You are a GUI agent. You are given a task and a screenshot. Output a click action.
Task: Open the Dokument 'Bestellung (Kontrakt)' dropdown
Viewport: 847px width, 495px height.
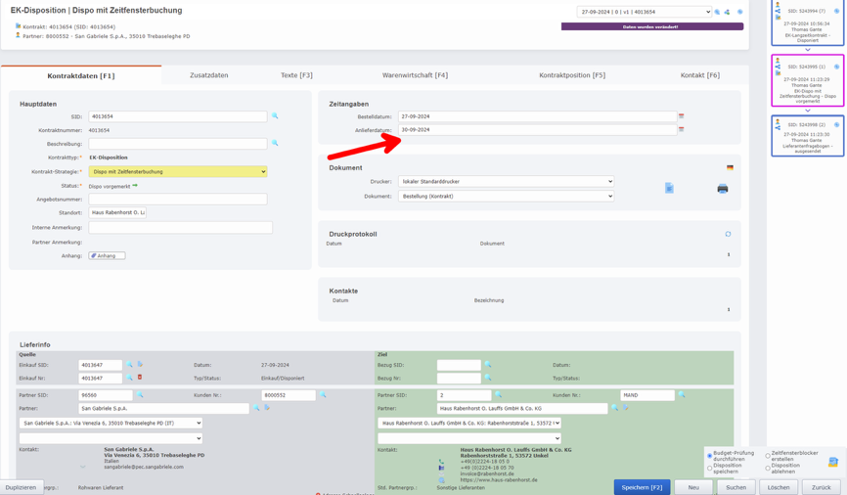(506, 197)
